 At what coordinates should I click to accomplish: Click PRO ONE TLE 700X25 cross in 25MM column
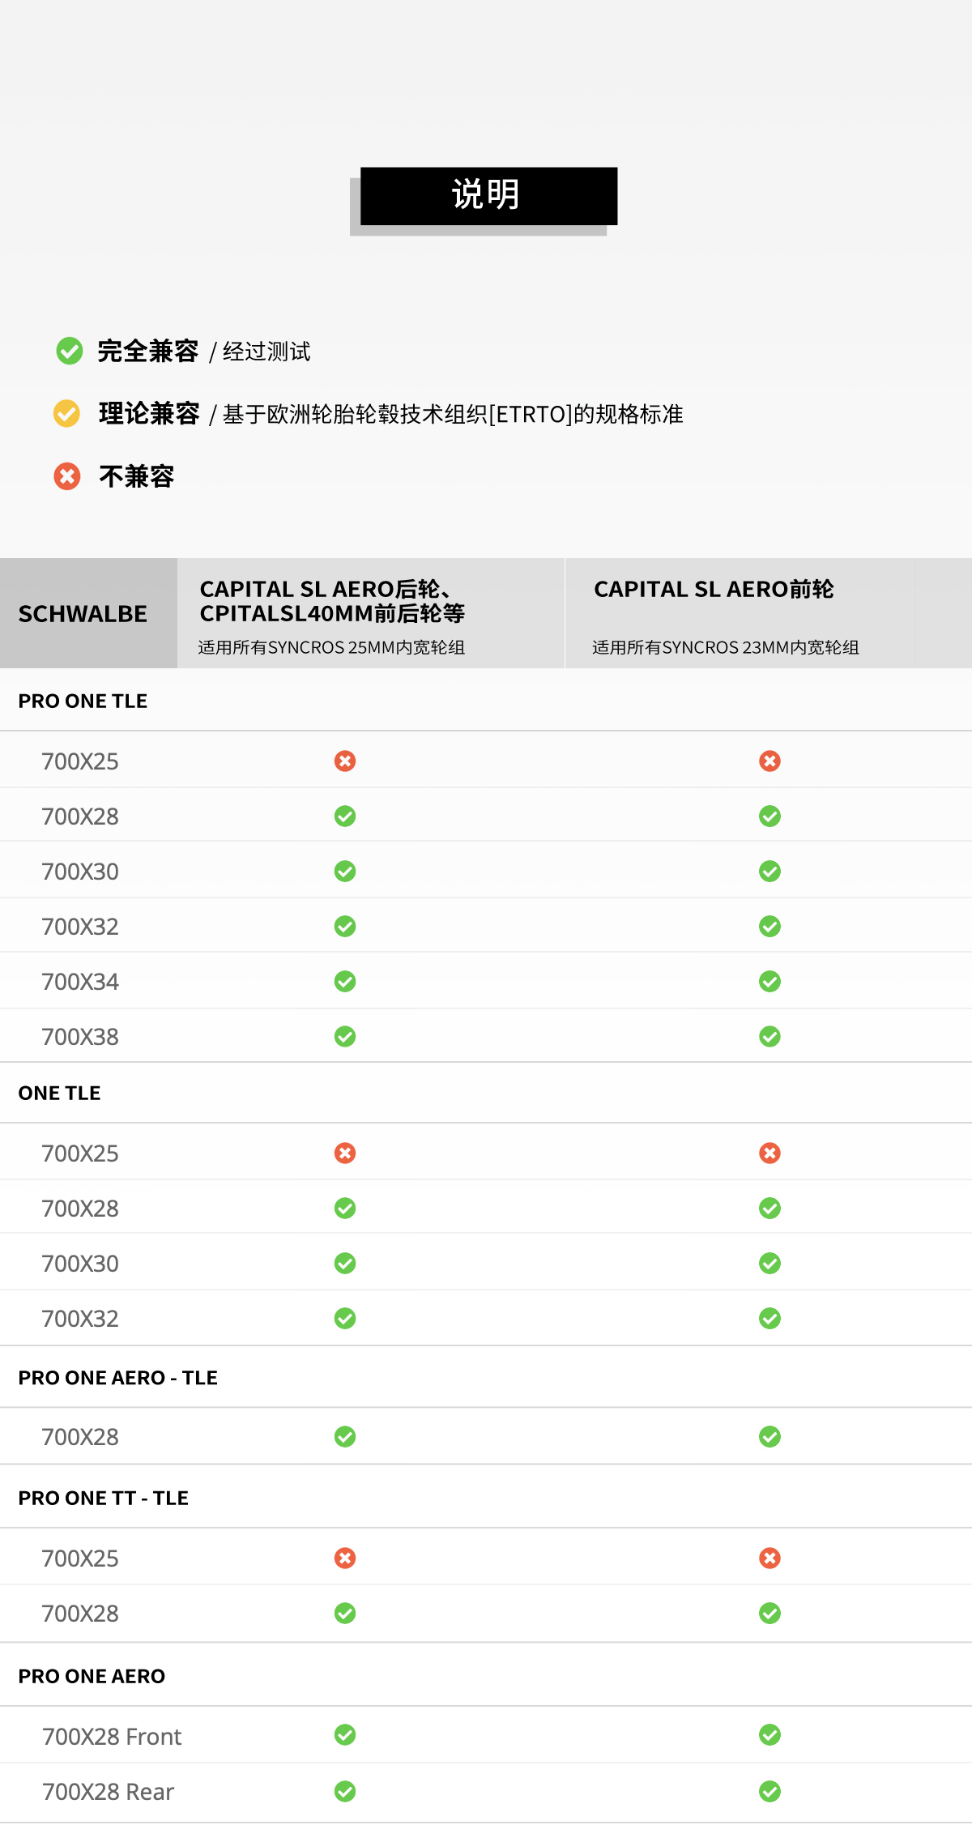345,761
